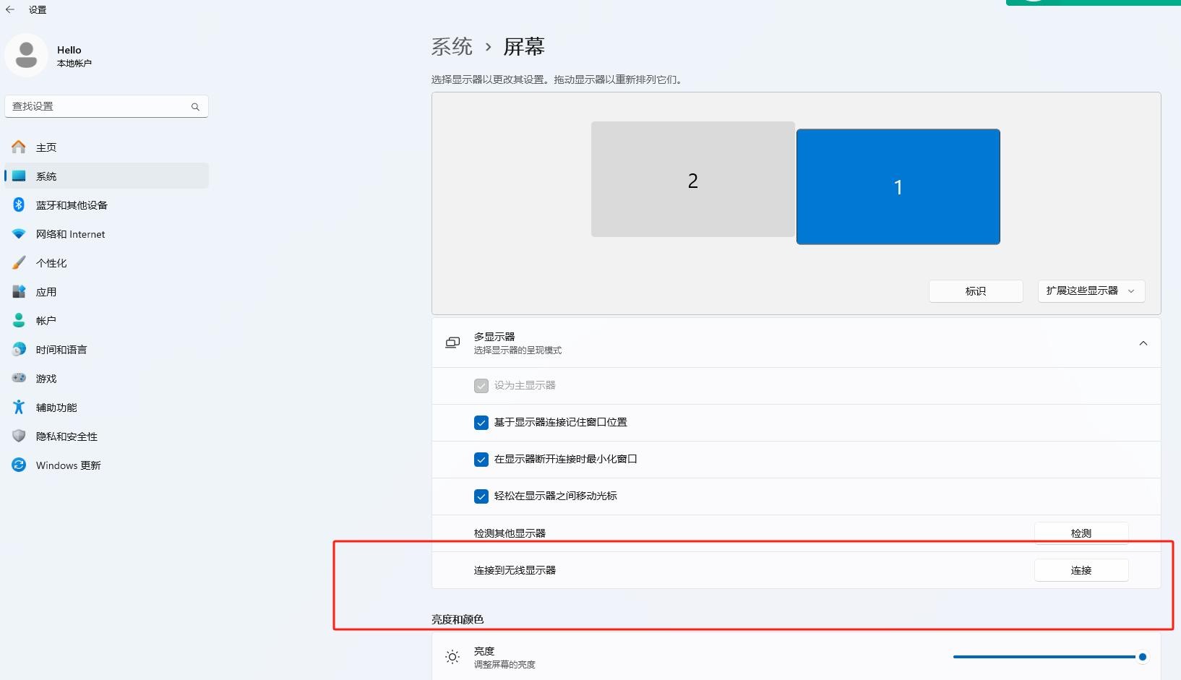The width and height of the screenshot is (1181, 680).
Task: Click the Bluetooth icon in the sidebar
Action: click(x=19, y=205)
